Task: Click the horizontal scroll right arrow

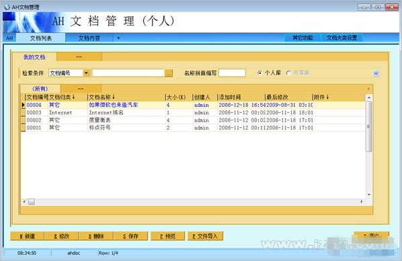Action: 362,202
